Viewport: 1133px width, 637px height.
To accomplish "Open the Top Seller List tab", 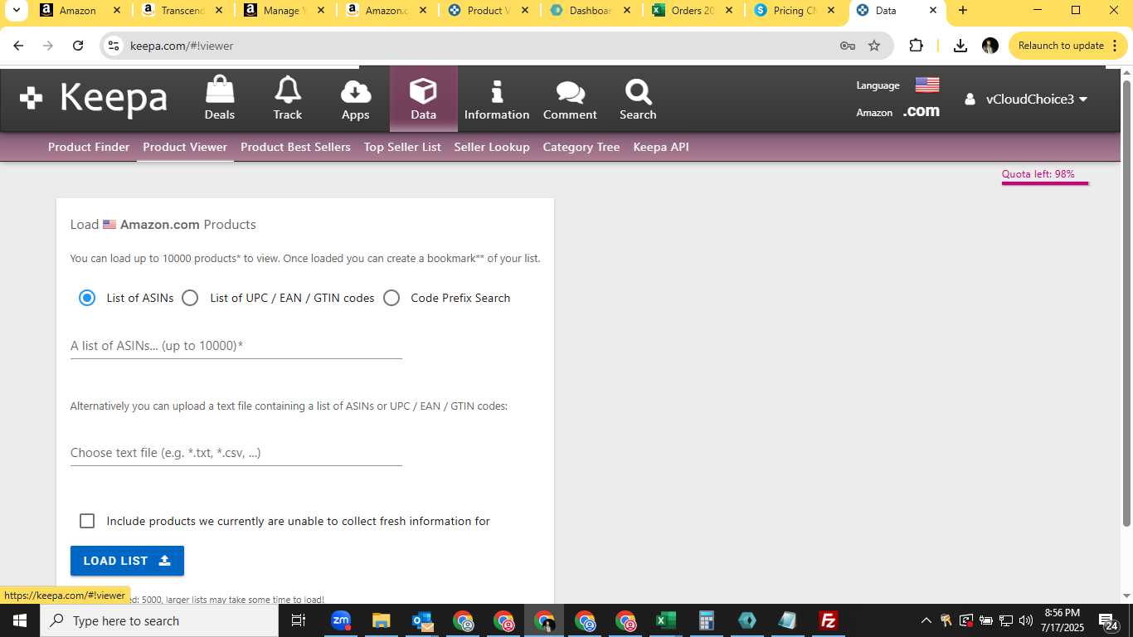I will tap(402, 147).
